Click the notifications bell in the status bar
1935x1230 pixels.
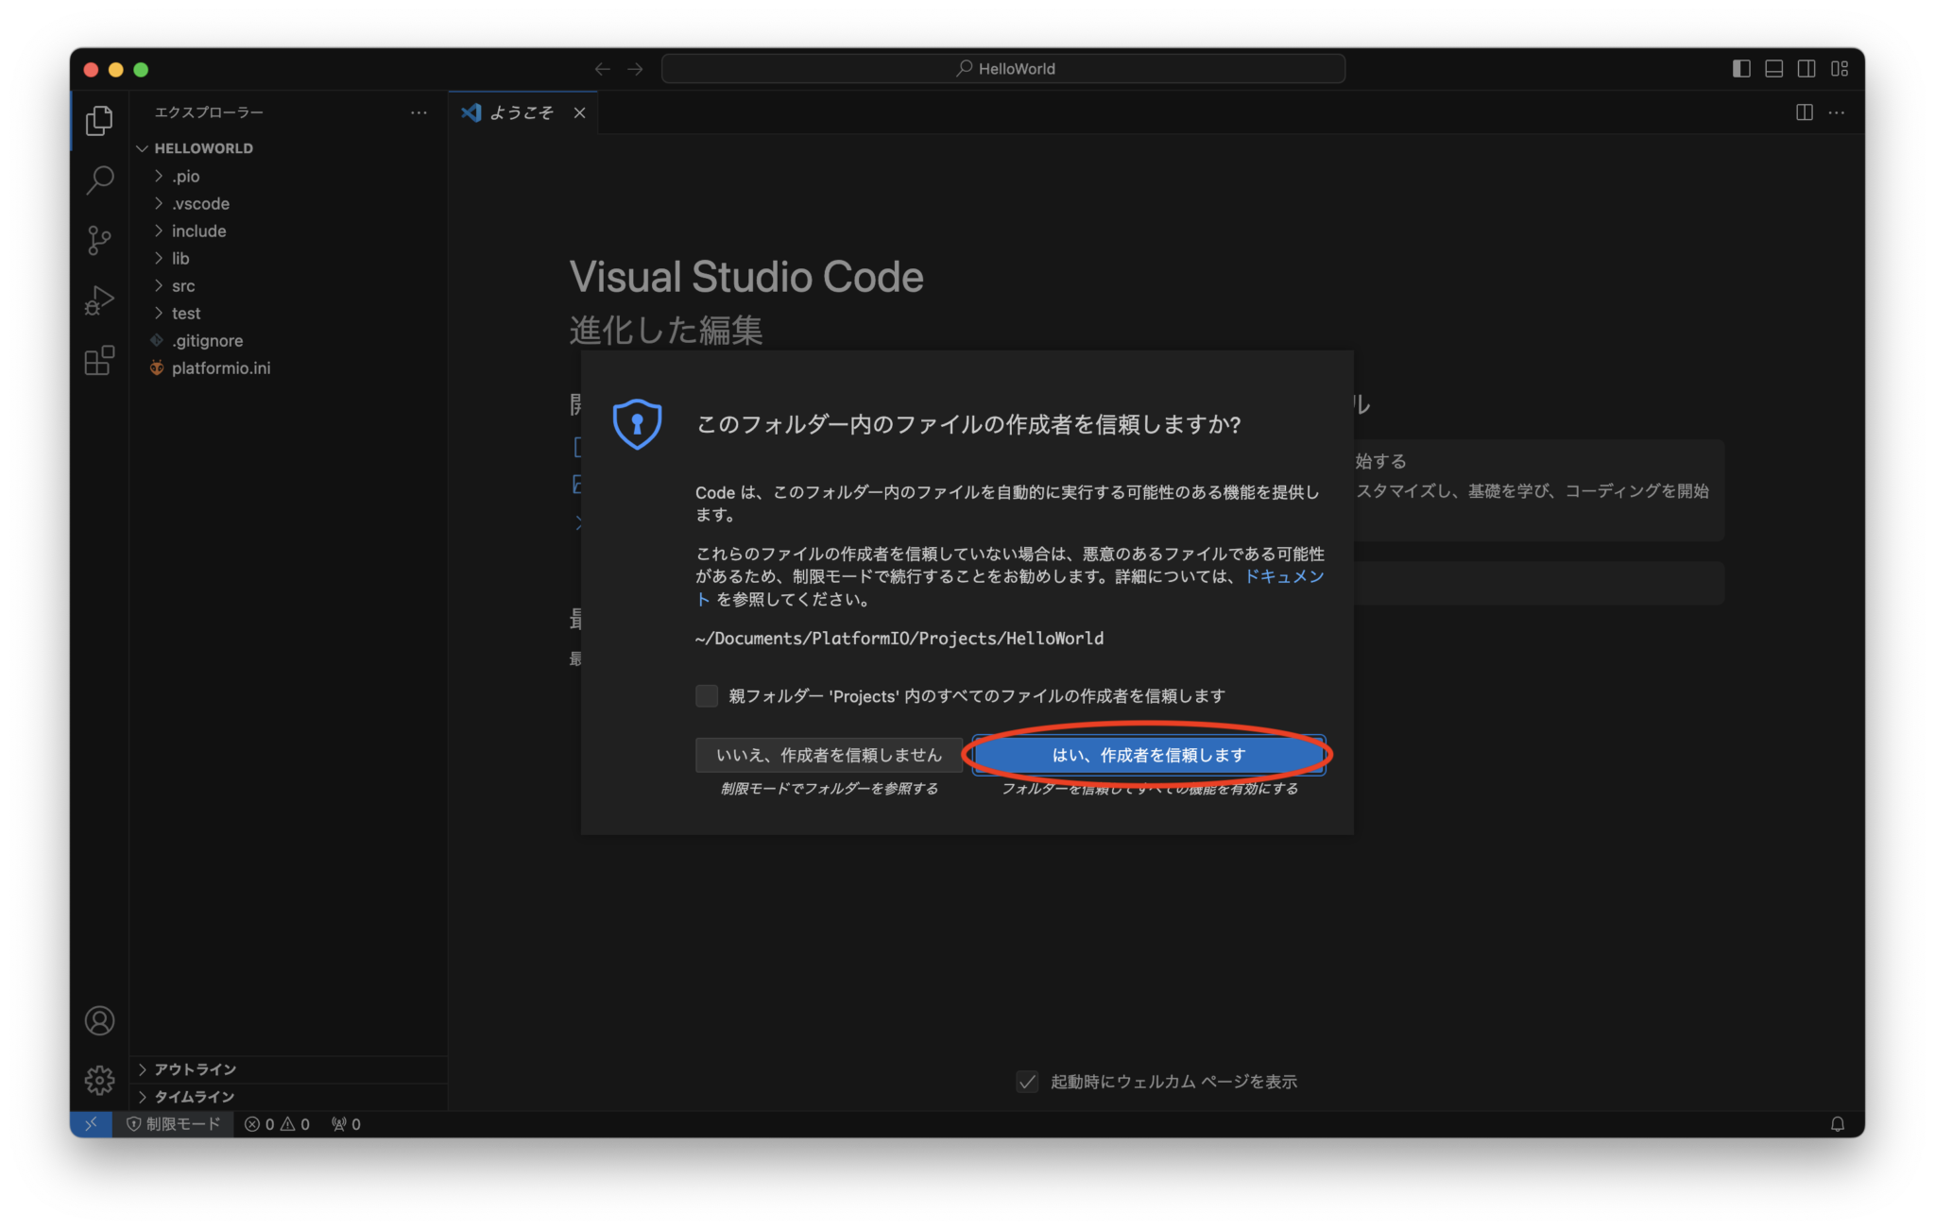point(1837,1124)
